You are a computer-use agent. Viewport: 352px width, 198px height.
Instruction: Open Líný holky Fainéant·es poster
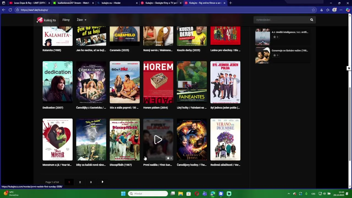[x=192, y=82]
